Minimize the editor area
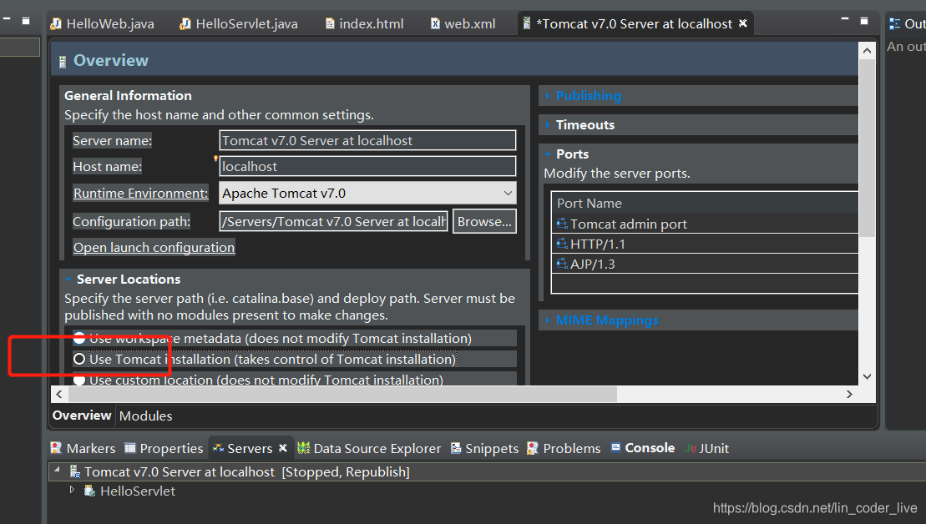The image size is (926, 524). (845, 20)
